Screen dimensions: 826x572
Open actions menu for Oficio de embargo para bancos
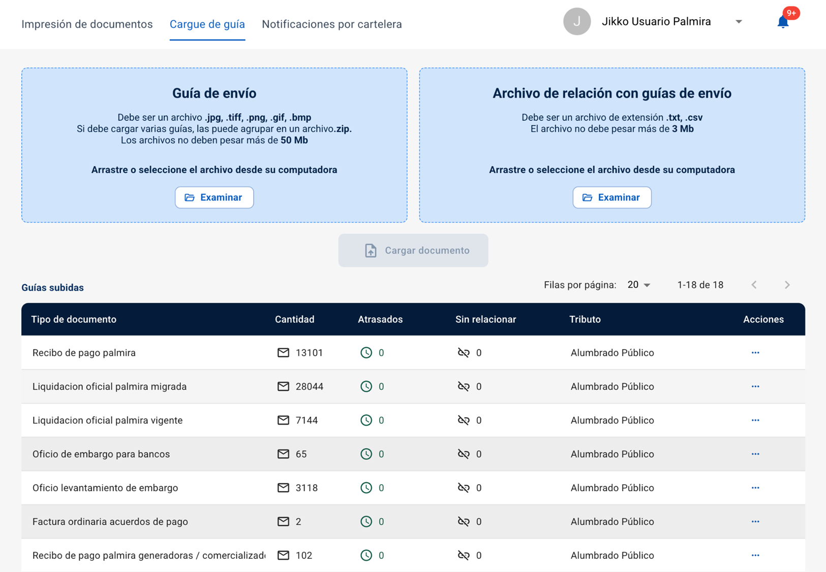pos(755,454)
